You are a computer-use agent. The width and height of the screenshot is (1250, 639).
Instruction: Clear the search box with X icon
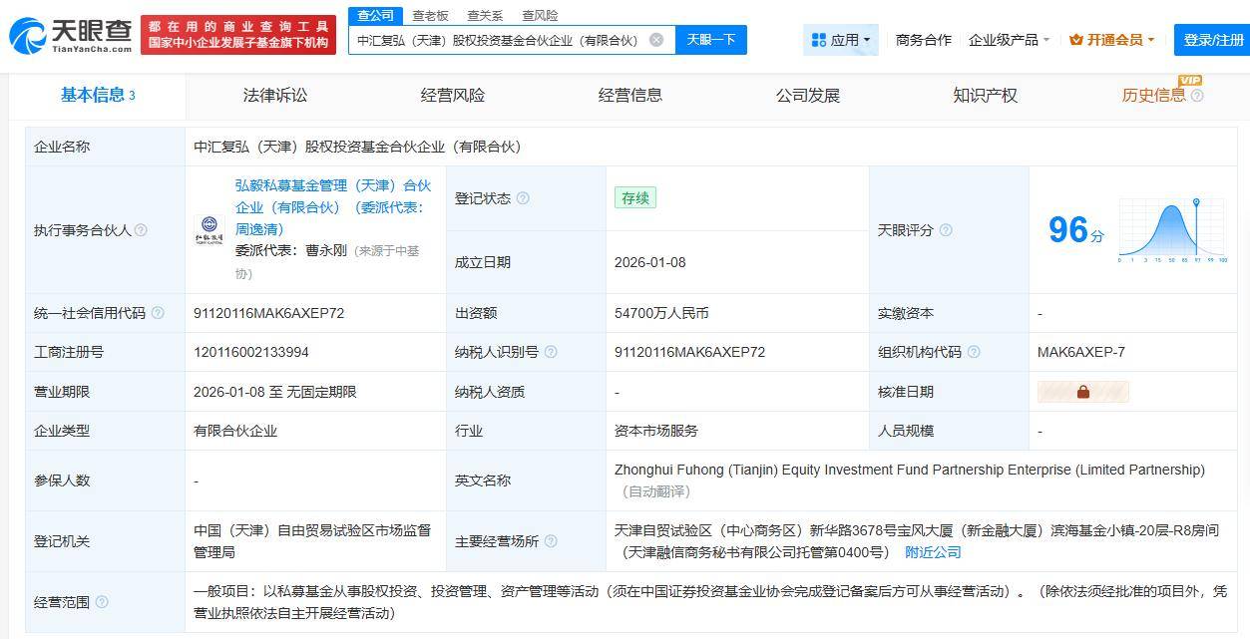(656, 40)
